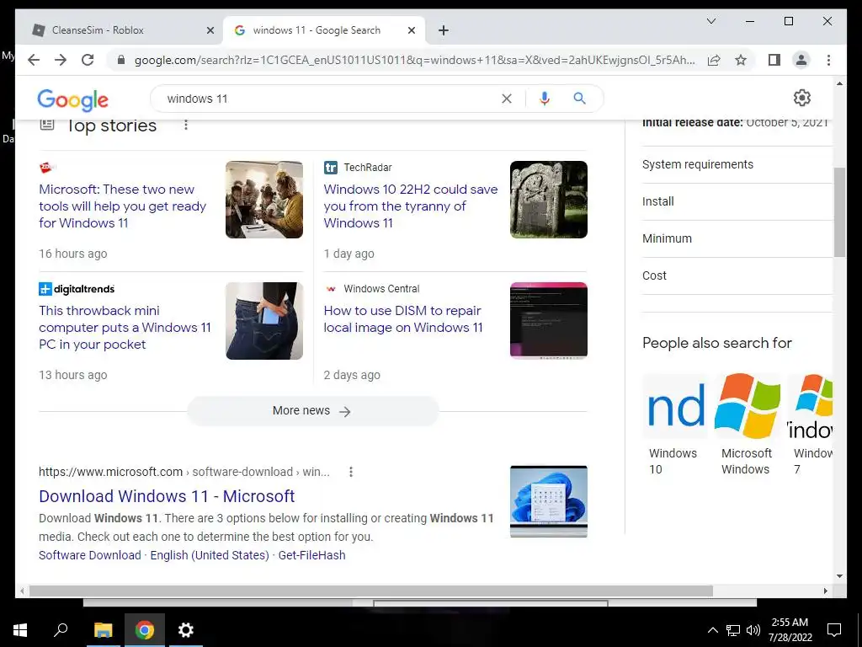This screenshot has width=862, height=647.
Task: Click into the windows 11 search field
Action: point(330,99)
